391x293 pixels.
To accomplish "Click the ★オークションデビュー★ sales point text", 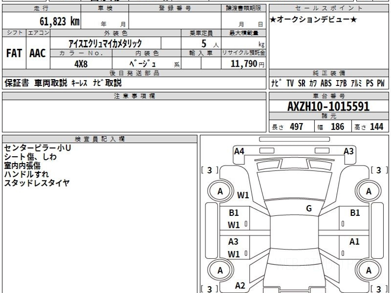I will point(313,20).
